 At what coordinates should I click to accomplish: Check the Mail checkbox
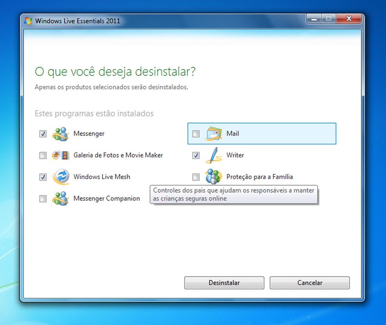tap(196, 134)
